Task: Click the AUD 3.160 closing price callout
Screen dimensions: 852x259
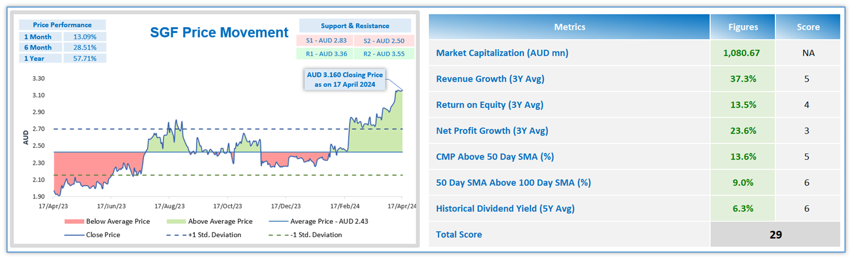Action: click(345, 80)
